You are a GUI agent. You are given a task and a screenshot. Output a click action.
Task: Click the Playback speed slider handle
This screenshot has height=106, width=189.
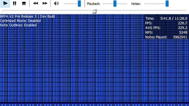click(x=115, y=4)
